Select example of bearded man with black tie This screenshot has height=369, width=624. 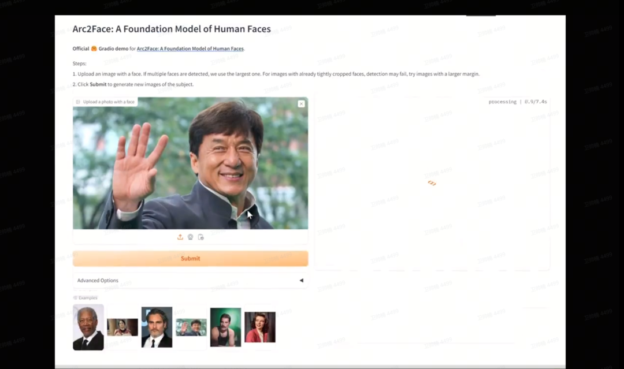point(157,327)
